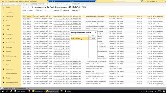Viewport: 166px width, 93px height.
Task: Open the favorites star icon
Action: tap(148, 1)
